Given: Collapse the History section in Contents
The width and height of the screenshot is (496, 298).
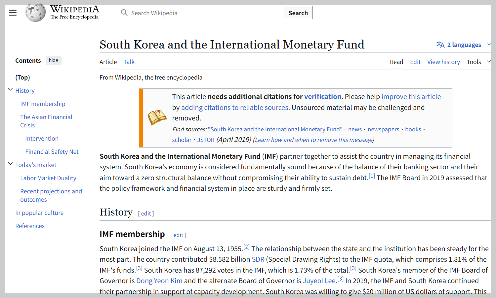Looking at the screenshot, I should [10, 89].
